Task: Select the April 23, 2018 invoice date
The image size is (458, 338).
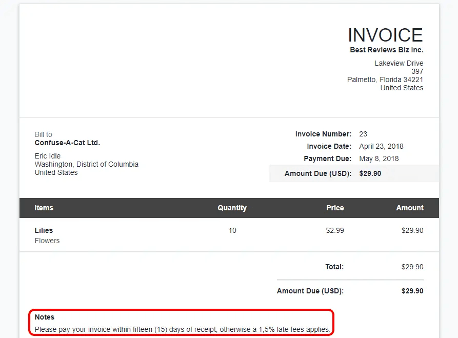Action: point(382,146)
